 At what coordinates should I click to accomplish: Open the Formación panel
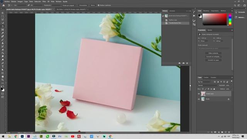coord(240,12)
